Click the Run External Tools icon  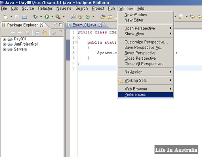coord(58,17)
